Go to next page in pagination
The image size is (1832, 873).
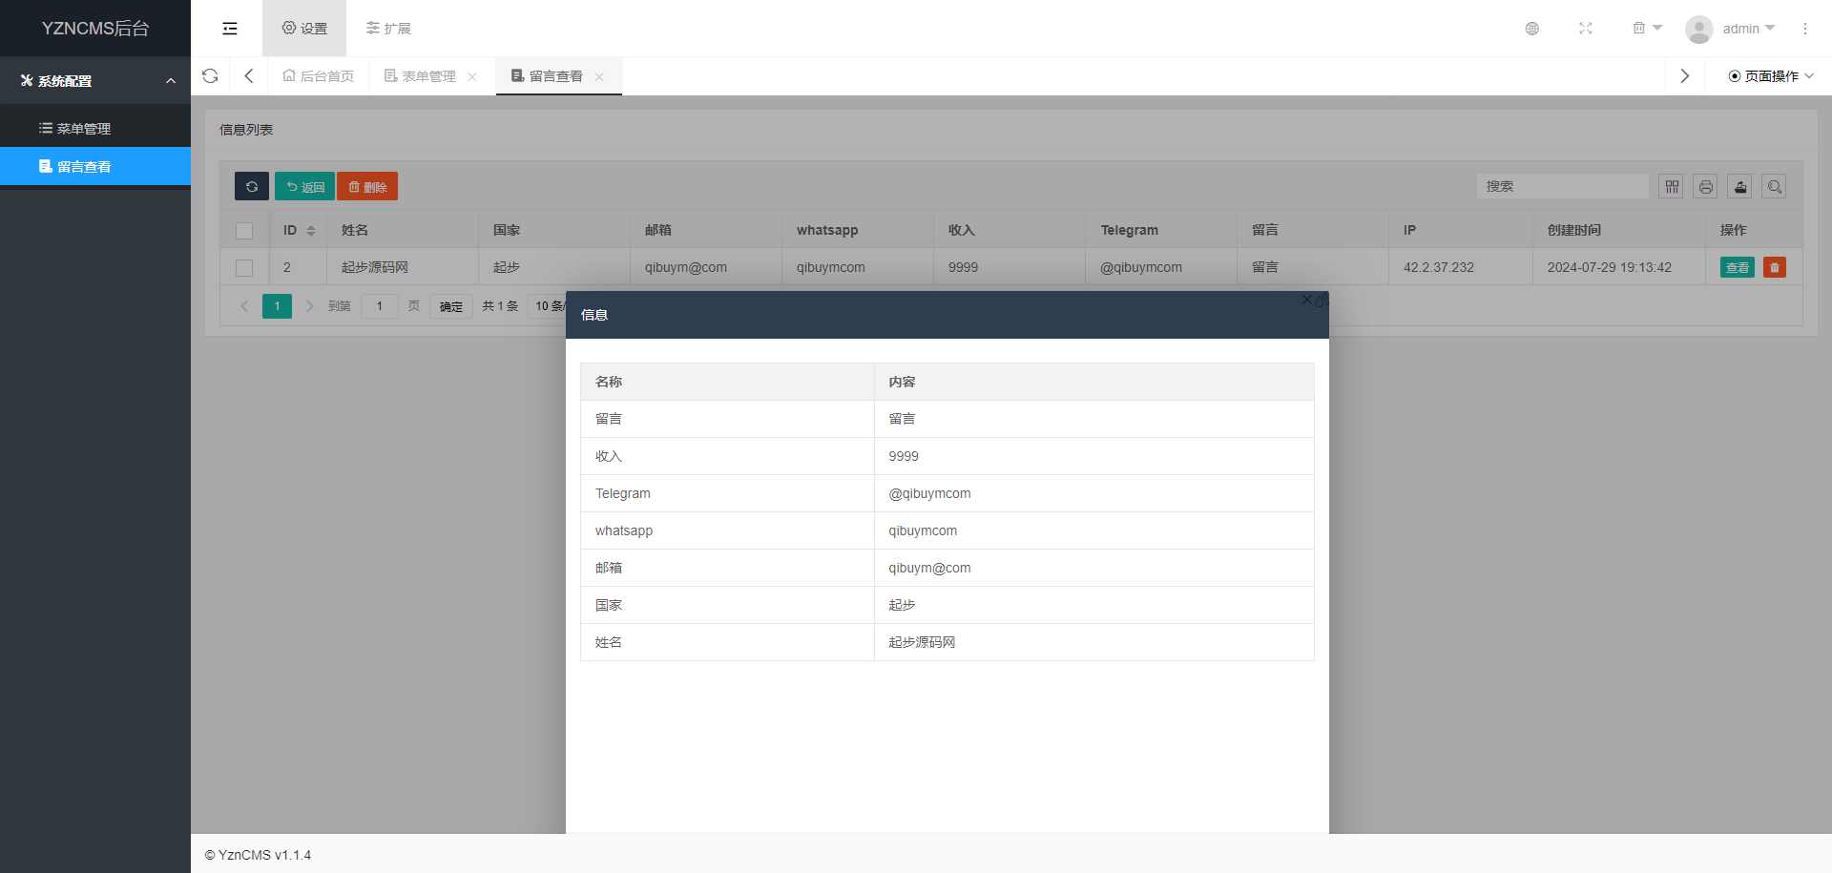[x=309, y=306]
